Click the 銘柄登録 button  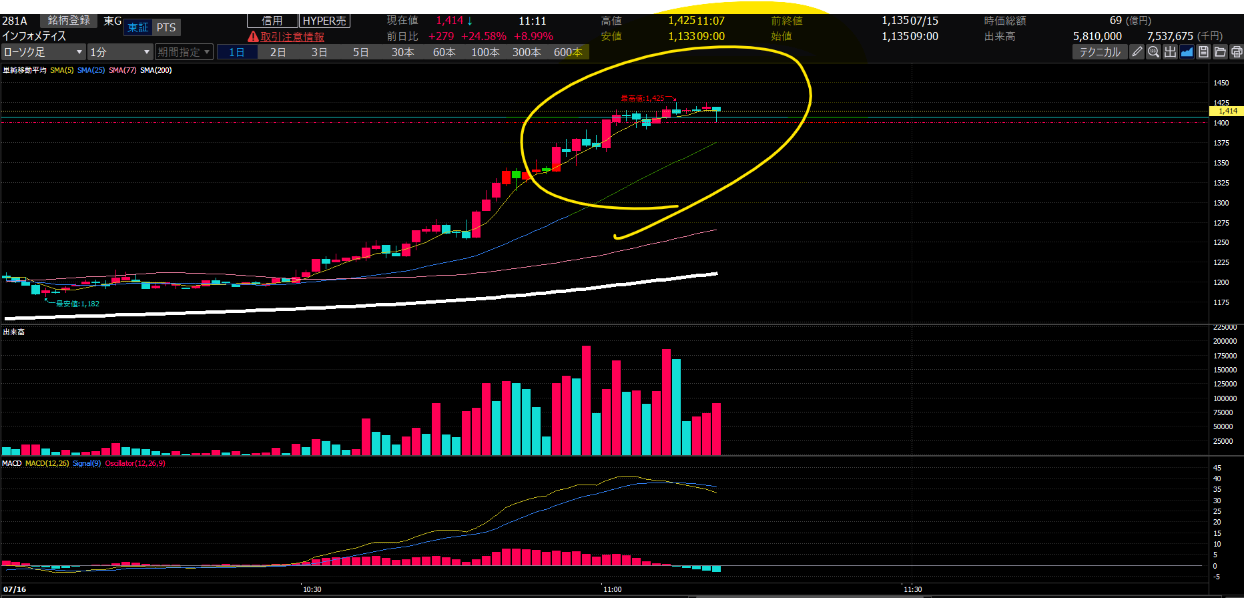(x=69, y=21)
